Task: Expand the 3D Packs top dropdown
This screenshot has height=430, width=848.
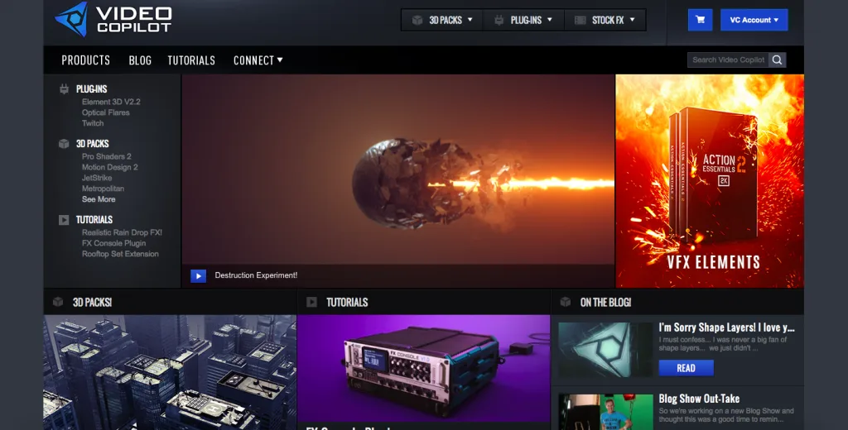Action: coord(442,20)
